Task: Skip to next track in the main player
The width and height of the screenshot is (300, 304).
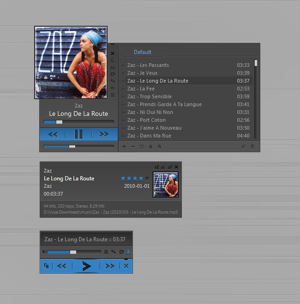Action: (104, 134)
